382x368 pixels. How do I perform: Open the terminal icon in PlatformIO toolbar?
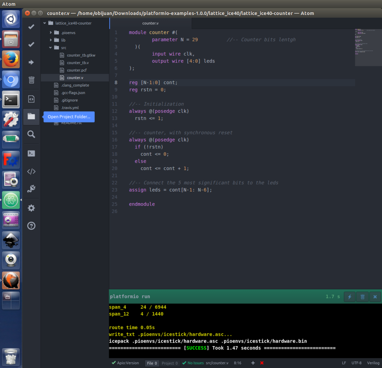point(31,153)
